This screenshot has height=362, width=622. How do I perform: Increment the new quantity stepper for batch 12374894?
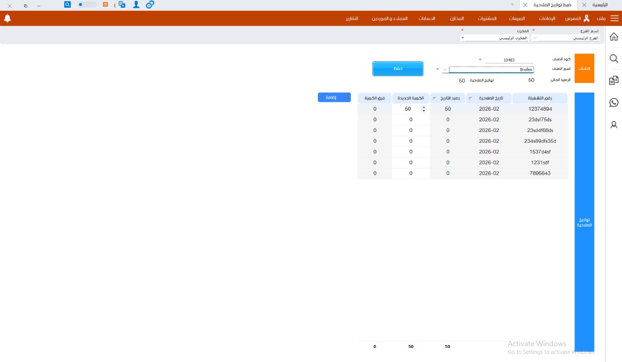click(x=424, y=107)
